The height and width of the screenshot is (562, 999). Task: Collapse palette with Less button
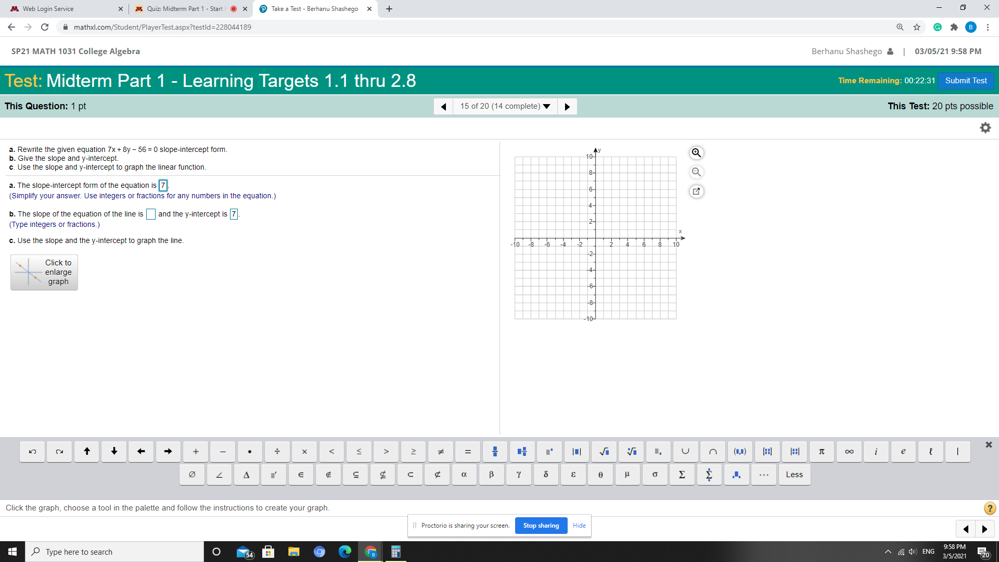pos(794,475)
